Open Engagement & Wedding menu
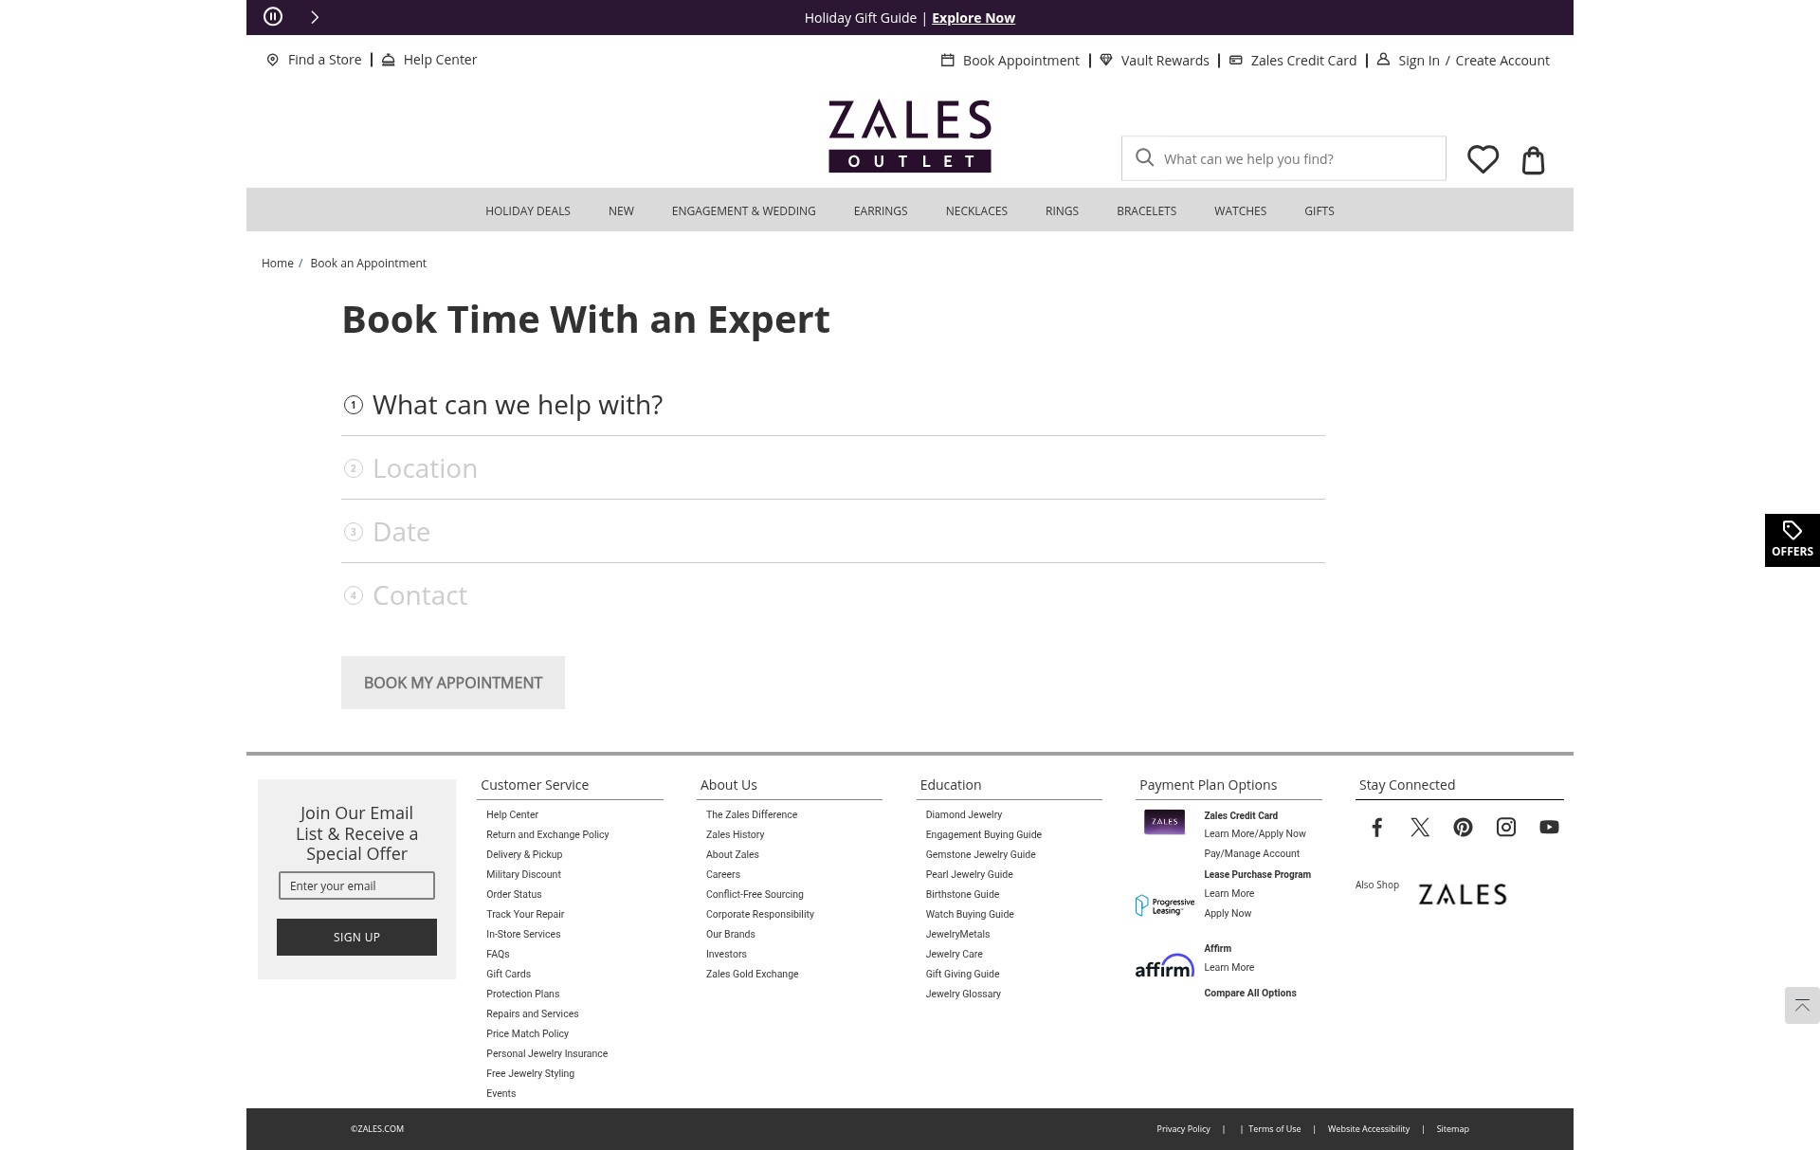 (744, 210)
